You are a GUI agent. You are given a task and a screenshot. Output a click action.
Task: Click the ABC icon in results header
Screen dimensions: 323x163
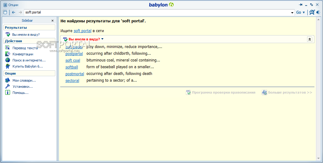tap(65, 39)
